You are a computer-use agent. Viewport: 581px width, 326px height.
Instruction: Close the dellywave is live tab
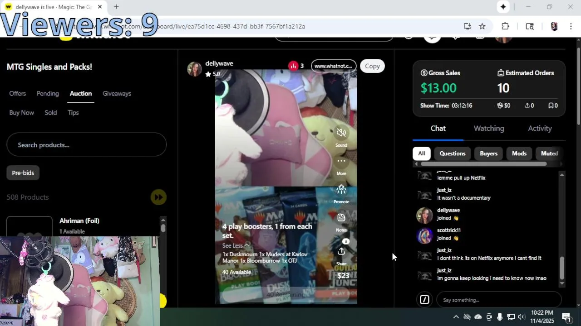[x=100, y=7]
